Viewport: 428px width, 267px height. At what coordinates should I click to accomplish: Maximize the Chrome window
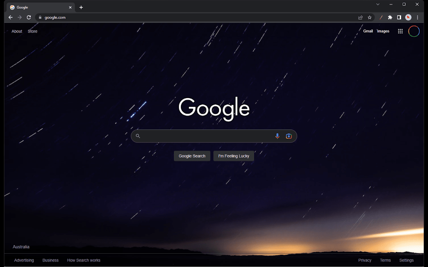click(404, 4)
